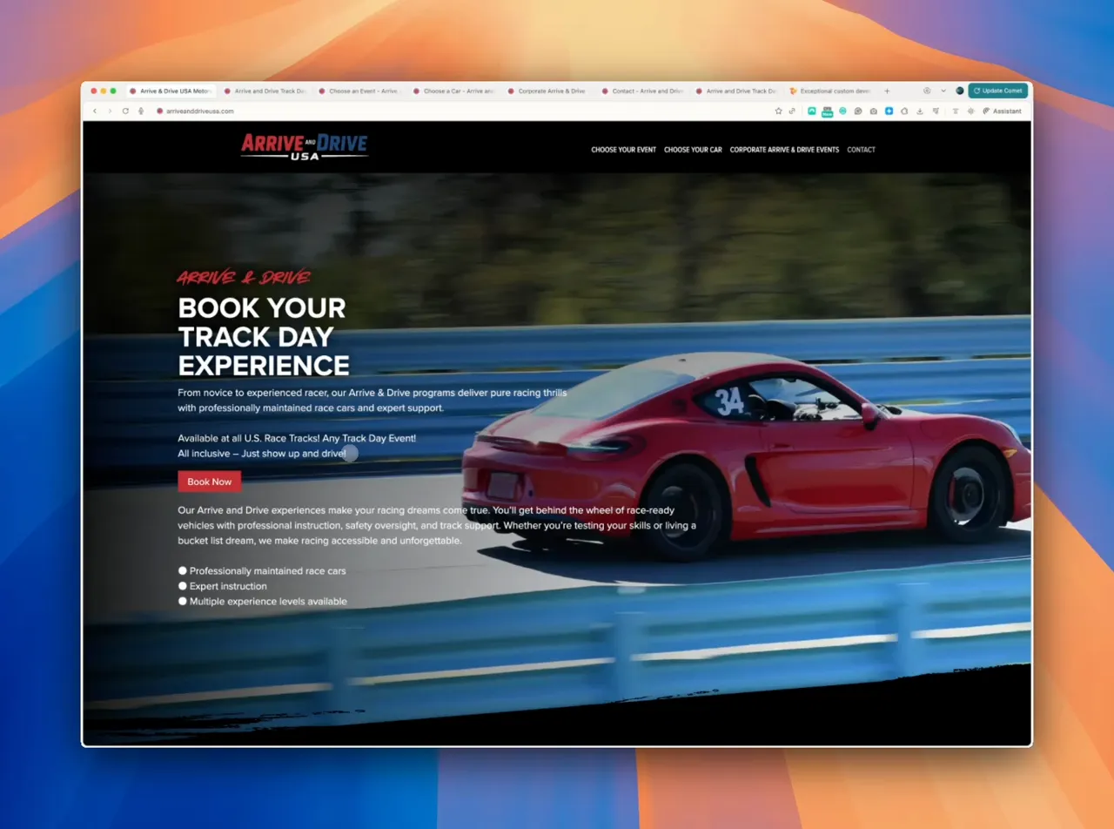This screenshot has width=1114, height=829.
Task: Click the profile avatar icon
Action: point(959,91)
